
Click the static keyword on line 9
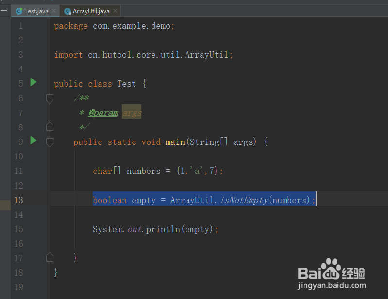[x=122, y=142]
